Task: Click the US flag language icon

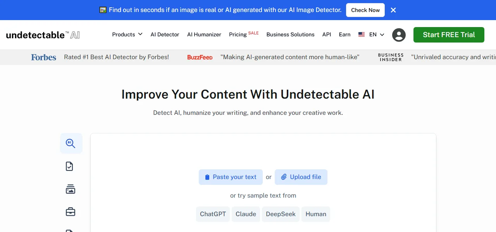Action: pyautogui.click(x=362, y=34)
